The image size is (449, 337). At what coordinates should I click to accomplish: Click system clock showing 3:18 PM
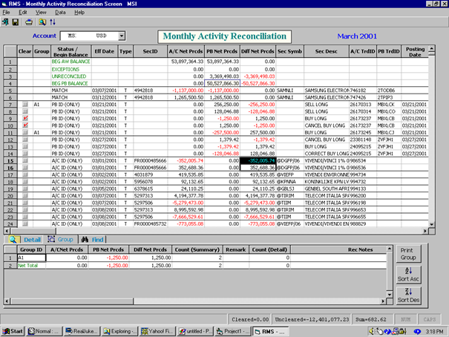434,331
